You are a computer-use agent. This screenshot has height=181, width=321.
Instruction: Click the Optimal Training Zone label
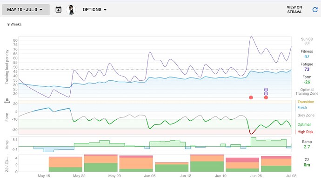point(307,91)
